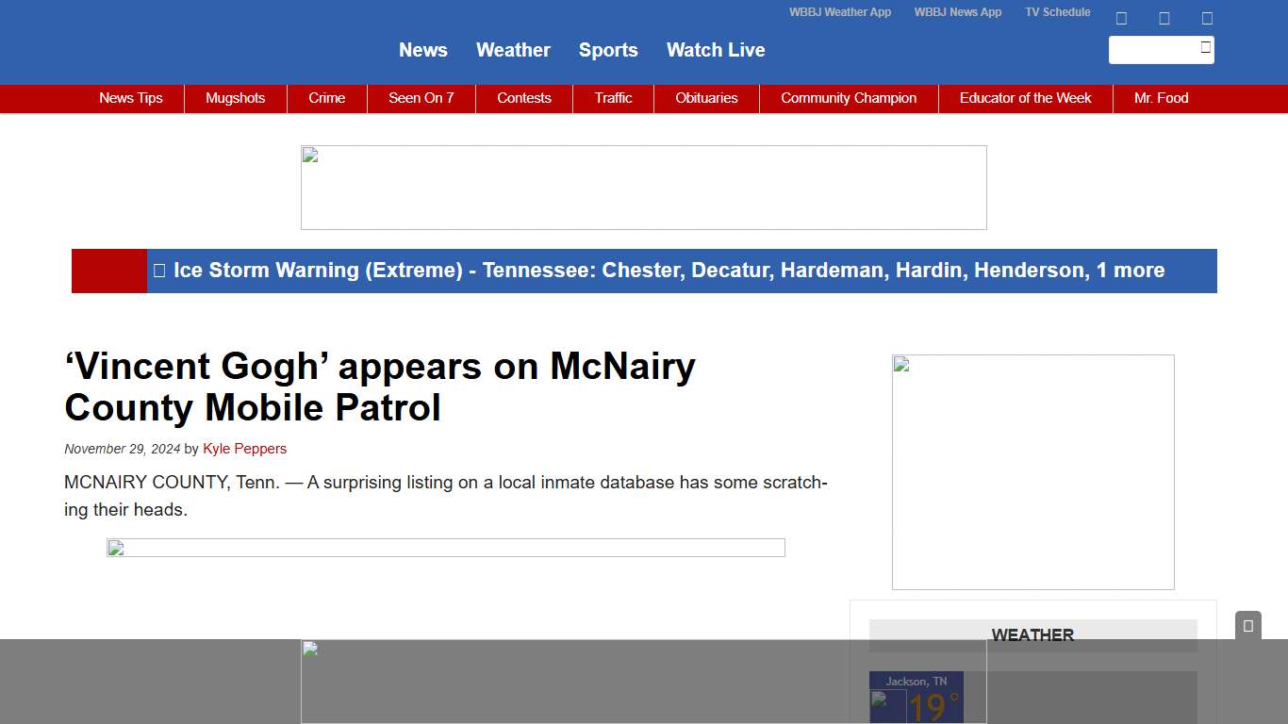
Task: Click the Ice Storm Warning alert text
Action: coord(669,271)
